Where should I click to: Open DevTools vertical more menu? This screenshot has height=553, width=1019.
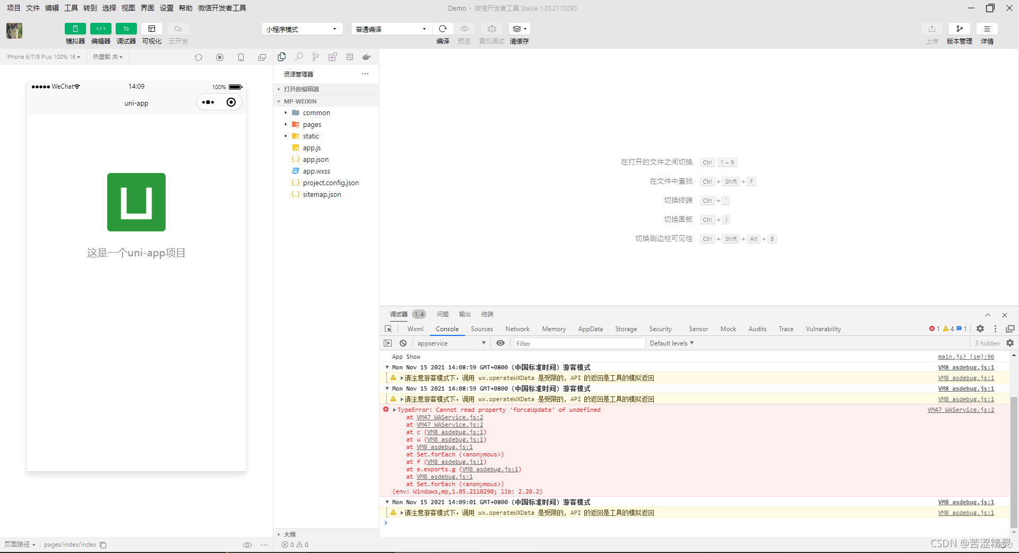[x=996, y=329]
